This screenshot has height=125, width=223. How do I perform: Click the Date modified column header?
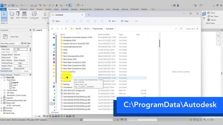tap(104, 34)
